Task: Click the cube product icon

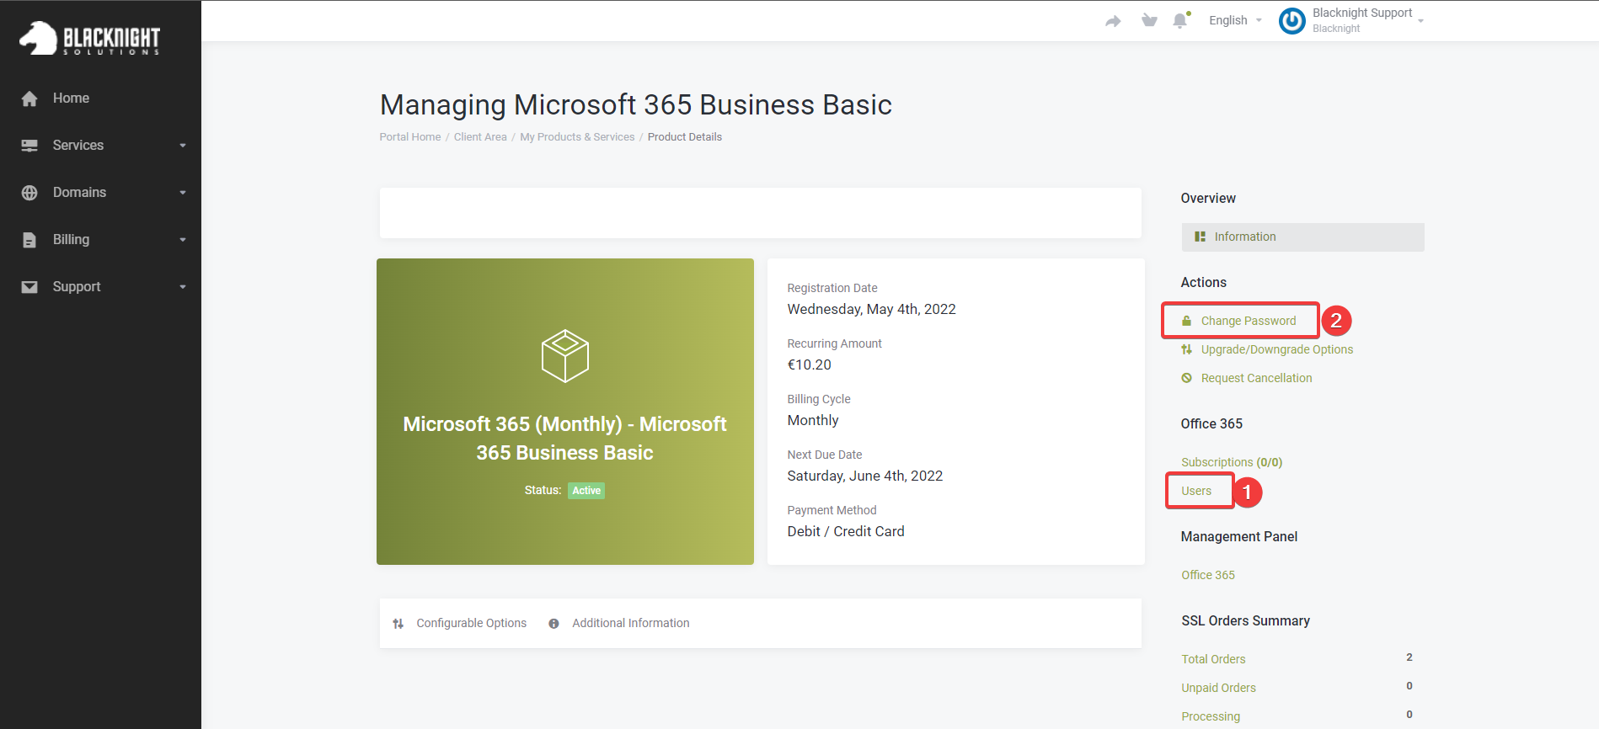Action: [564, 356]
